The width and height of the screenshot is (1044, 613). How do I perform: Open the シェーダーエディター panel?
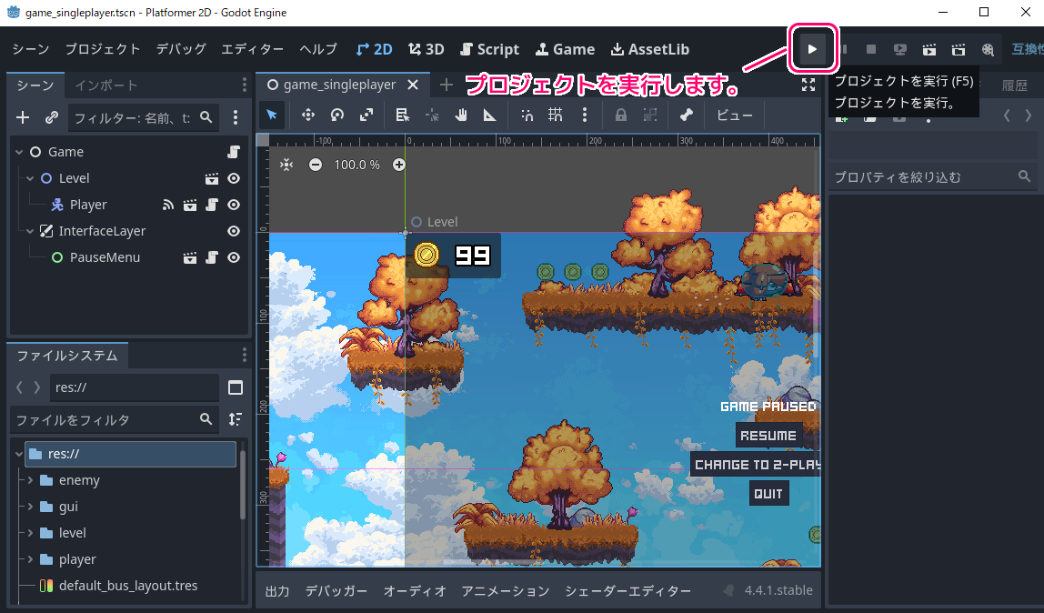pos(627,591)
